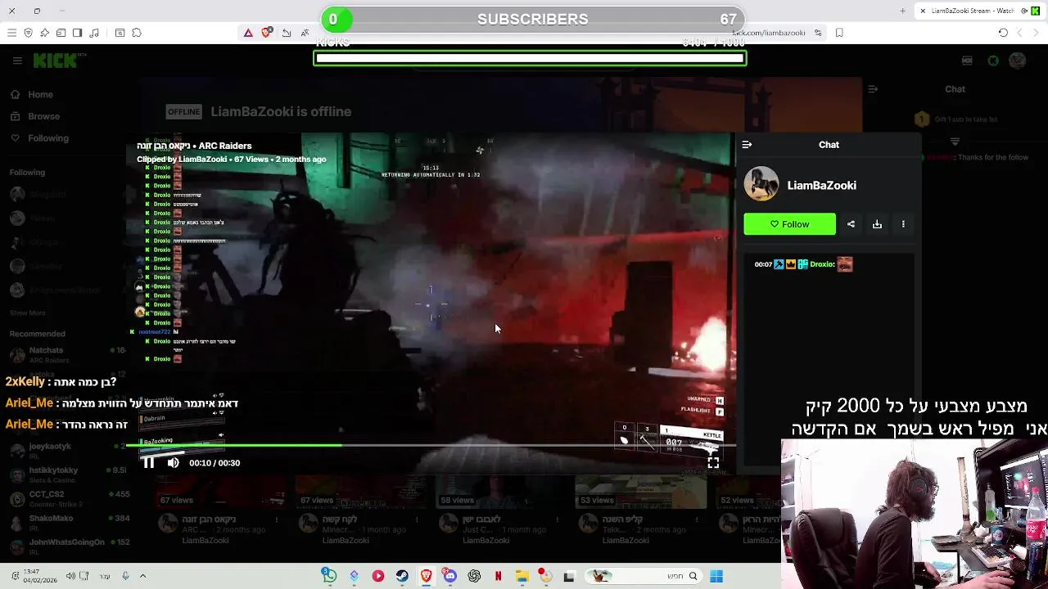
Task: Open Netflix from taskbar
Action: (498, 576)
